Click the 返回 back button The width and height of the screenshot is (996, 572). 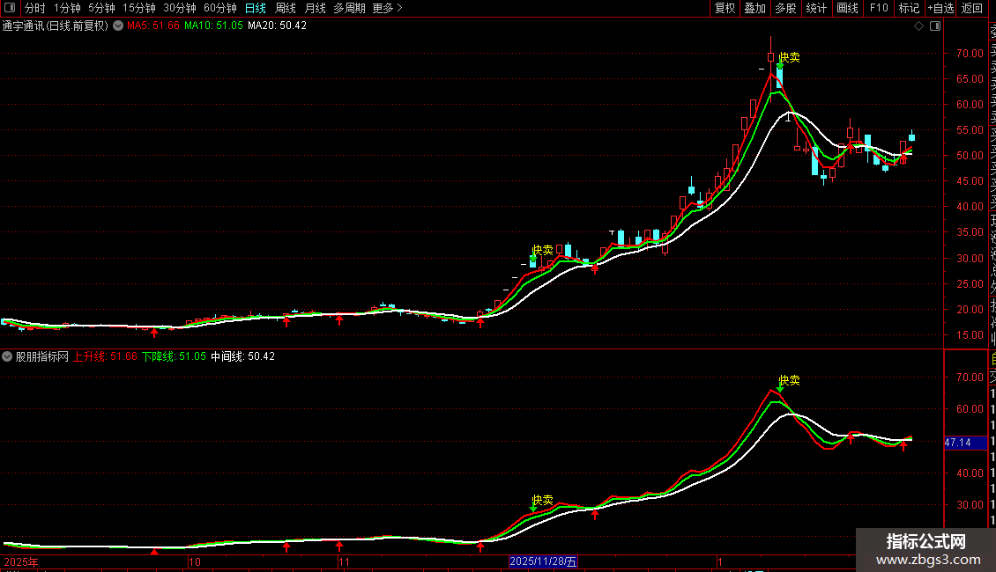972,8
